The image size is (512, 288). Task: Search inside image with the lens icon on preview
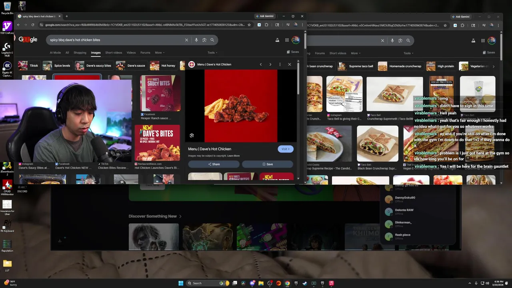192,136
